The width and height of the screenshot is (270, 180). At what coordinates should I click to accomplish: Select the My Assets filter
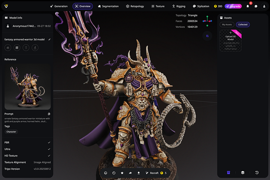[227, 25]
